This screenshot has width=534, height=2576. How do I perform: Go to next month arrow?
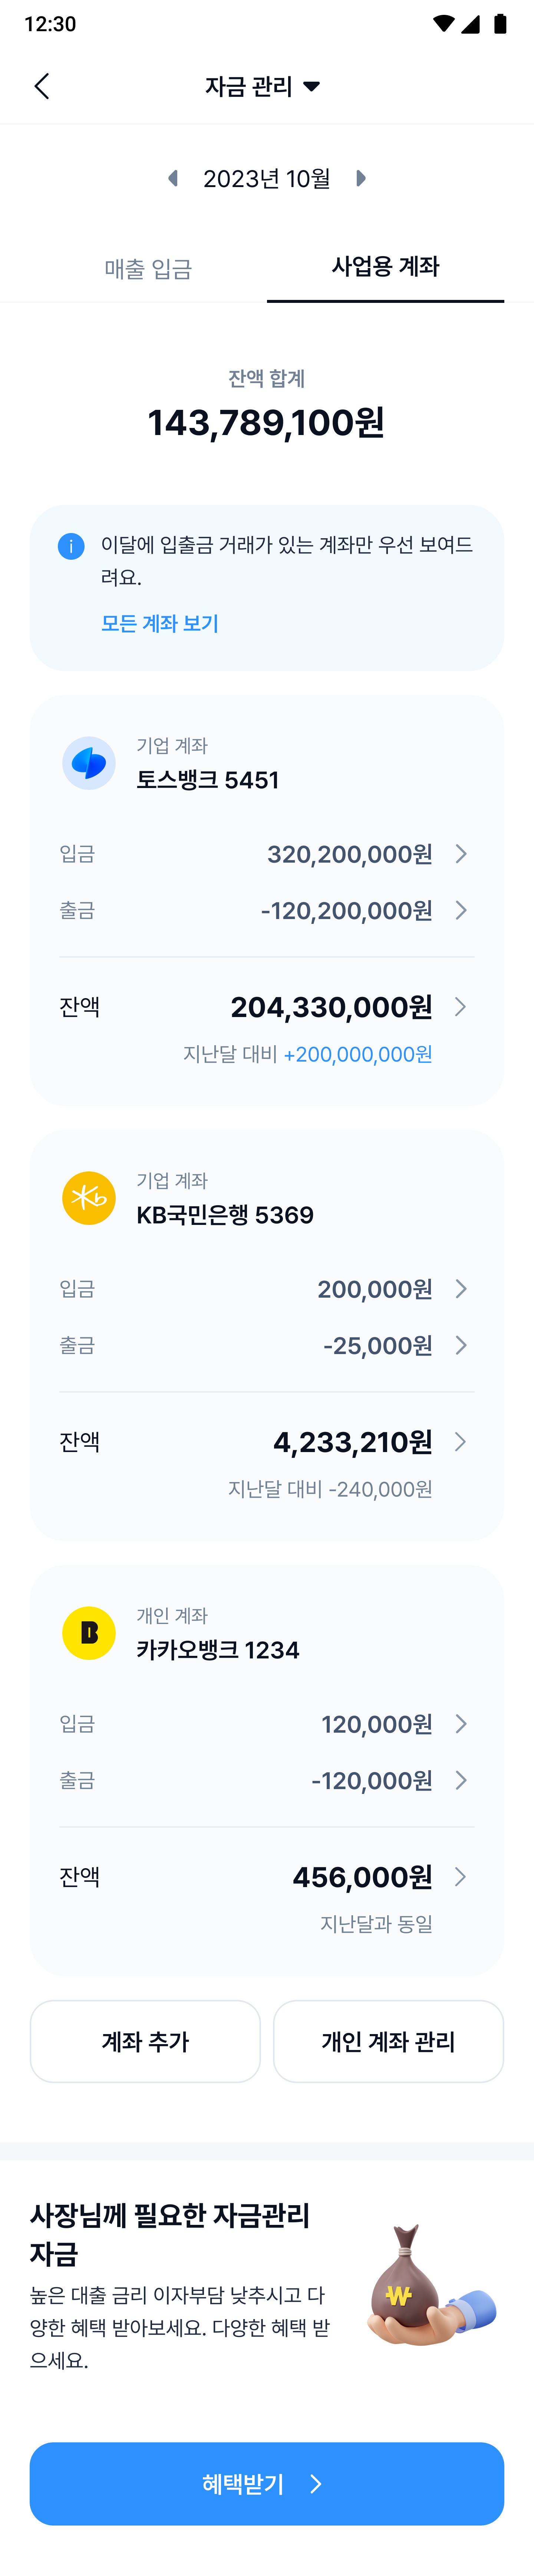click(361, 178)
